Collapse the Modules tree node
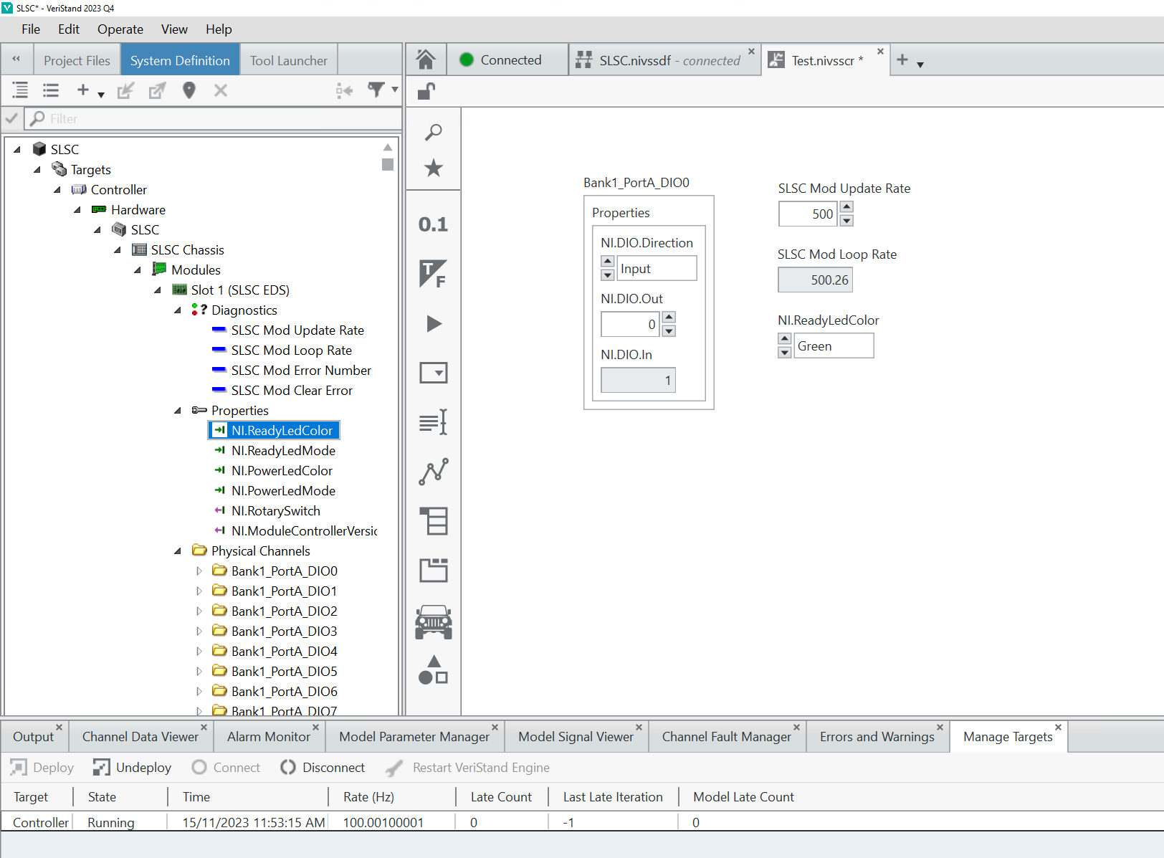 pos(138,270)
